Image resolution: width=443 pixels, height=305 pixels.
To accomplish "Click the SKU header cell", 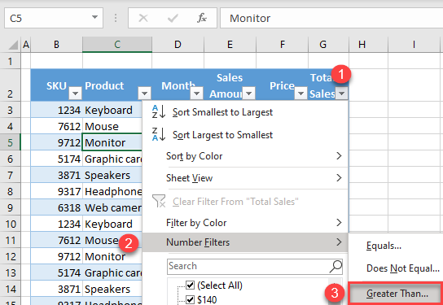I will coord(56,85).
